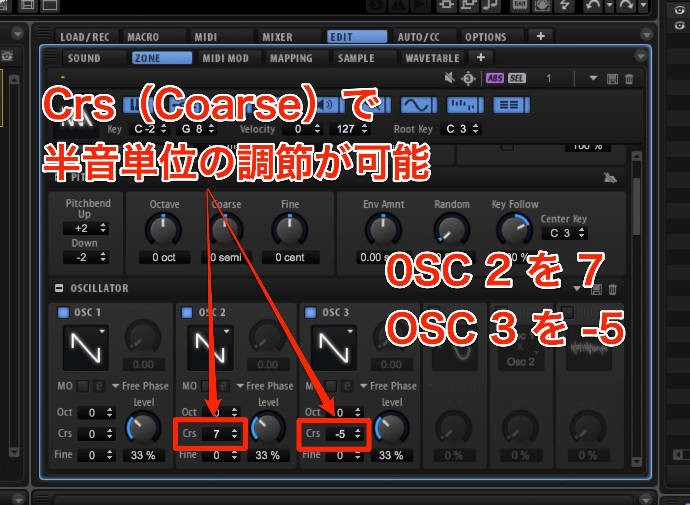This screenshot has width=690, height=505.
Task: Collapse the OSCILLATOR section with the minus icon
Action: [x=59, y=288]
